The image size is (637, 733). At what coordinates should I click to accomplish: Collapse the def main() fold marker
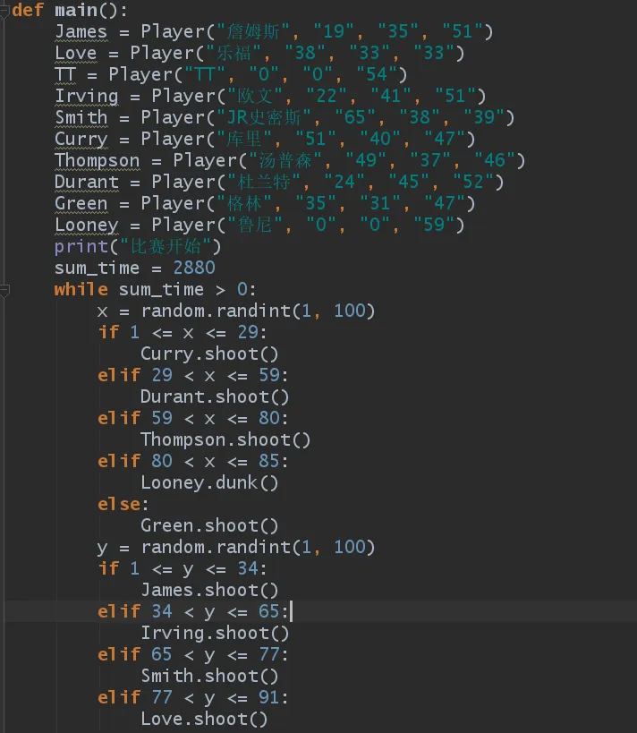click(4, 12)
